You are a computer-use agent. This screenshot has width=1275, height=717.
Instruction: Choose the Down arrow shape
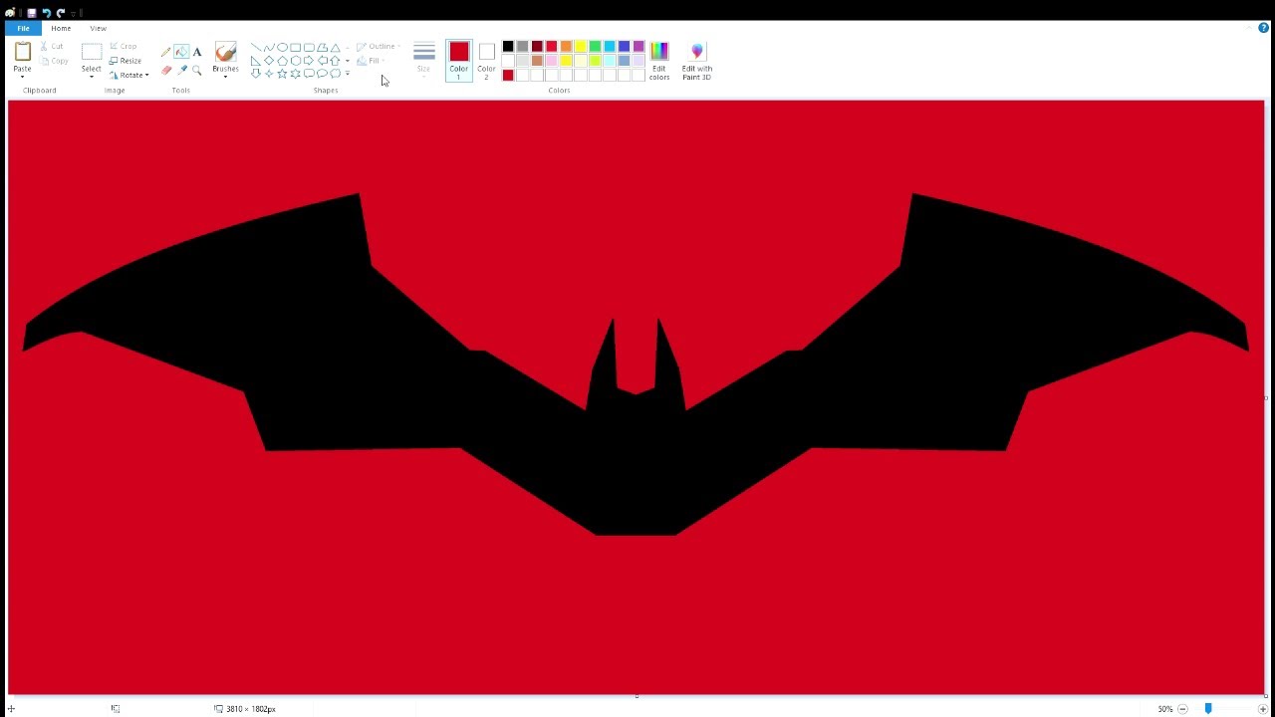256,74
